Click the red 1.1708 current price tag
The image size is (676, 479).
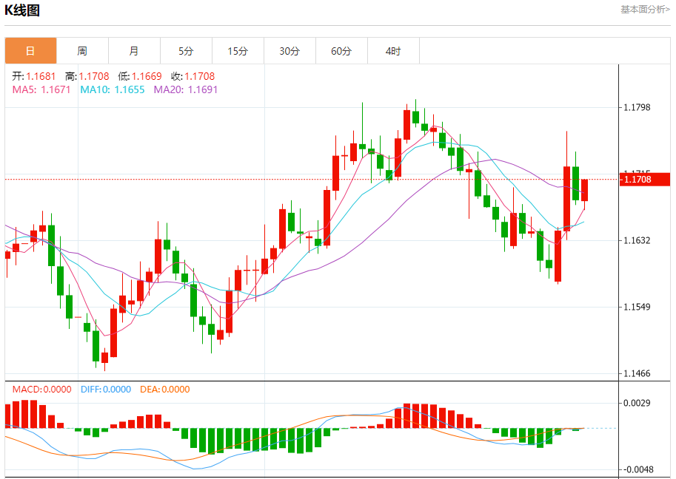click(x=644, y=179)
